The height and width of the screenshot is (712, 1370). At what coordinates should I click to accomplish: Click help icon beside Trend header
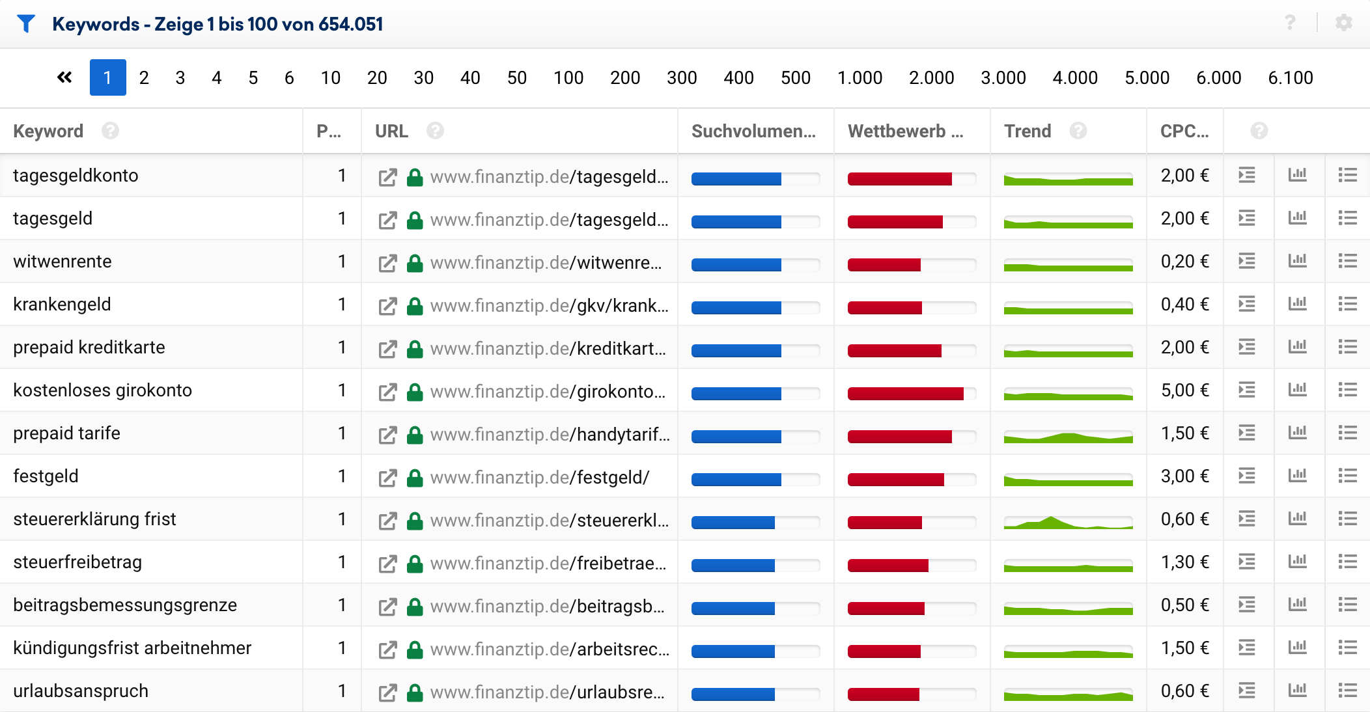(1078, 131)
